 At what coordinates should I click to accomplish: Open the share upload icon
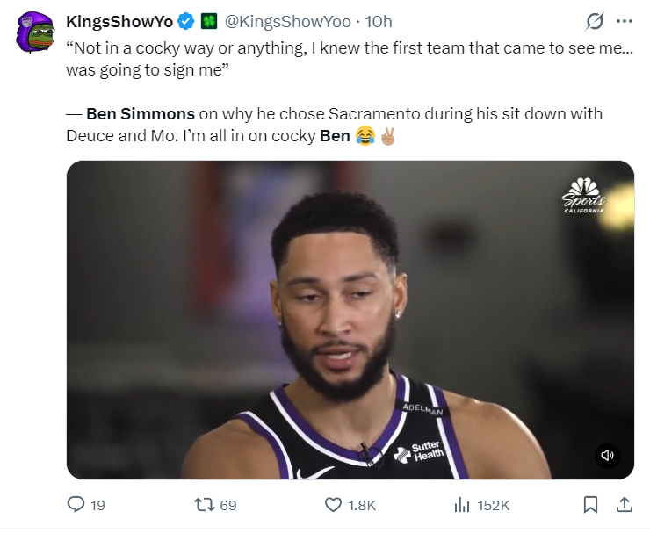point(625,504)
